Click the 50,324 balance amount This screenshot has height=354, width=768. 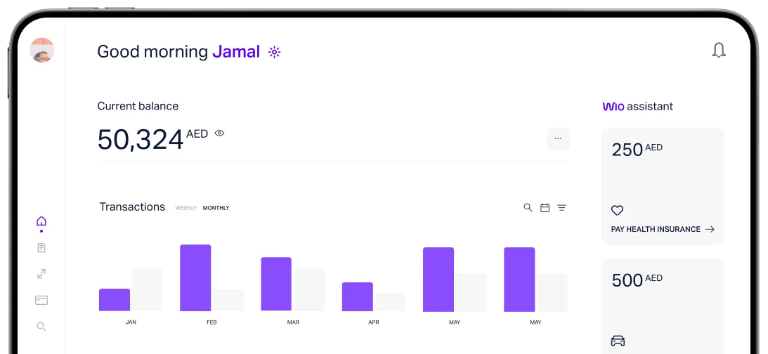[140, 140]
